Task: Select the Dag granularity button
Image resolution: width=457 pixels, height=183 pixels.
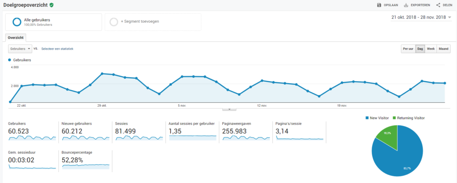Action: pyautogui.click(x=420, y=49)
